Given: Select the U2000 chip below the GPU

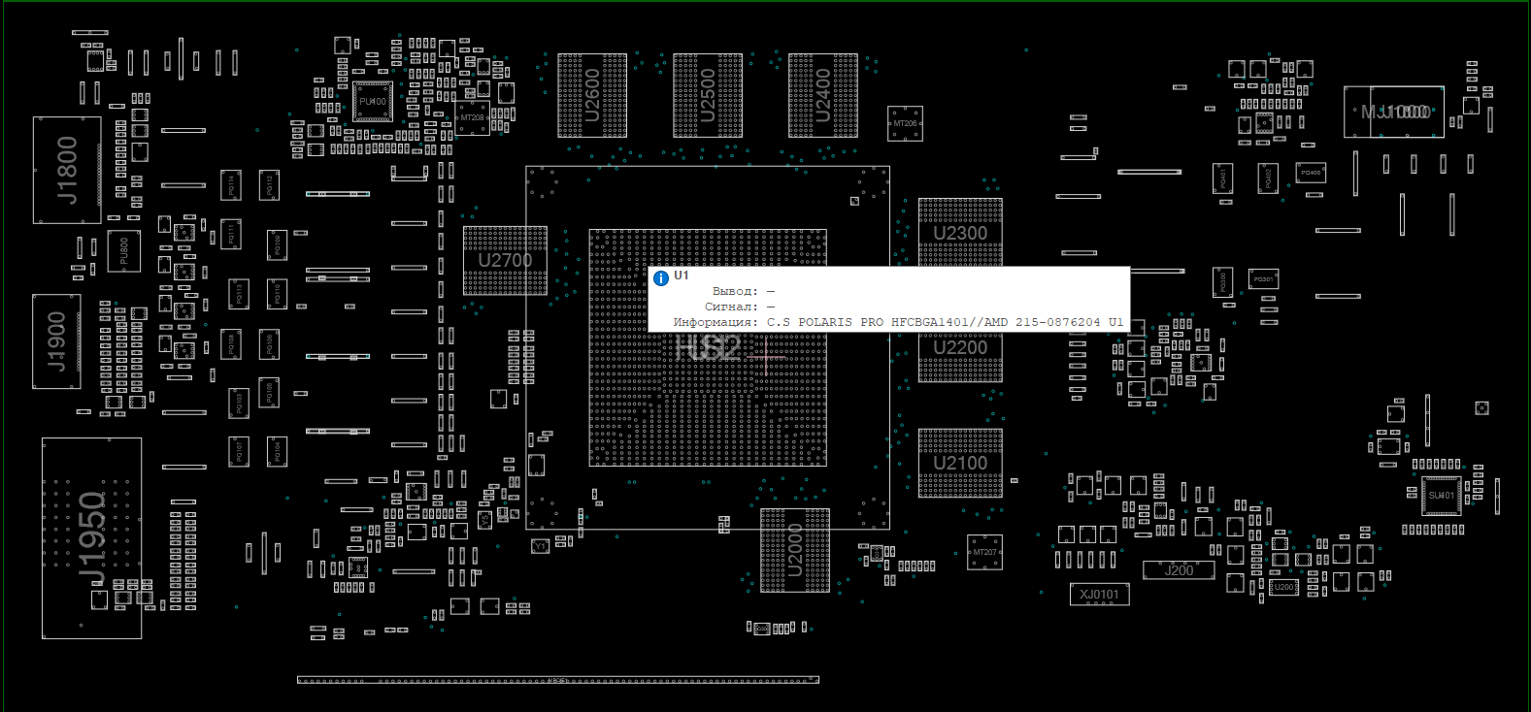Looking at the screenshot, I should coord(794,550).
